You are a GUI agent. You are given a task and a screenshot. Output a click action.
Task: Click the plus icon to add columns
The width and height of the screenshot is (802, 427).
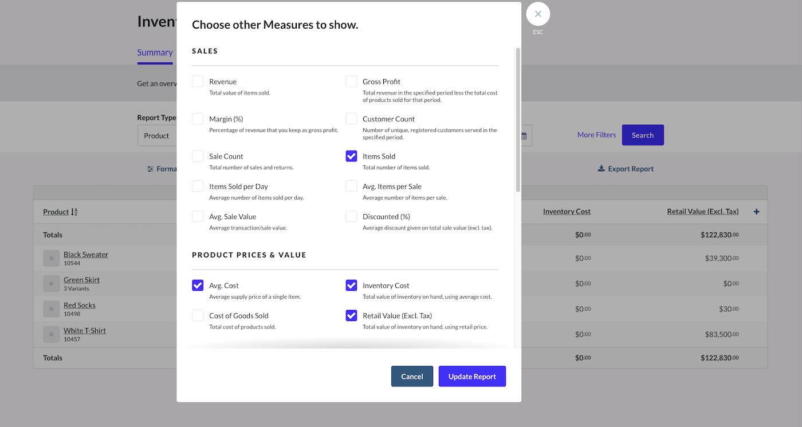click(756, 212)
